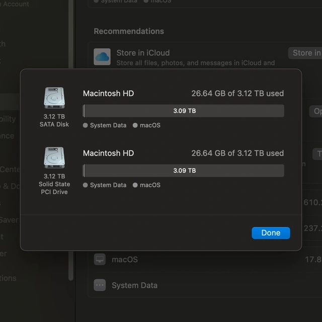322x322 pixels.
Task: Click macOS legend dot for PCI Drive
Action: [x=135, y=185]
